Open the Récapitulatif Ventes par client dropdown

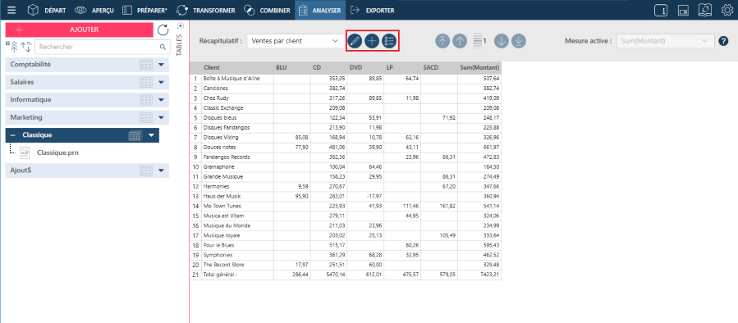[295, 41]
